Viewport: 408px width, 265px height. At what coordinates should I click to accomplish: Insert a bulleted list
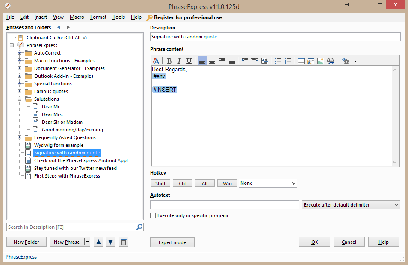(x=278, y=61)
